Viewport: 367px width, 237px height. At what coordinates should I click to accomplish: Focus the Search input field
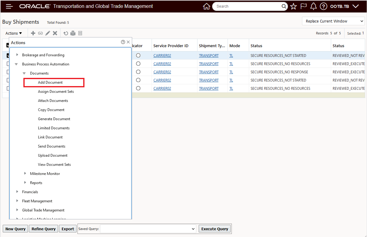(x=248, y=6)
